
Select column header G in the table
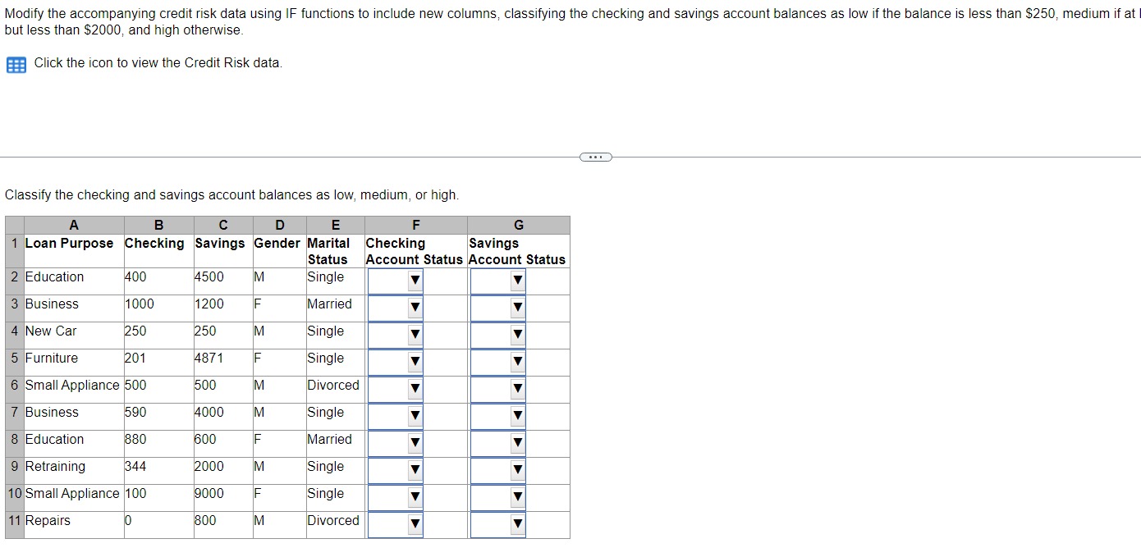click(x=518, y=225)
